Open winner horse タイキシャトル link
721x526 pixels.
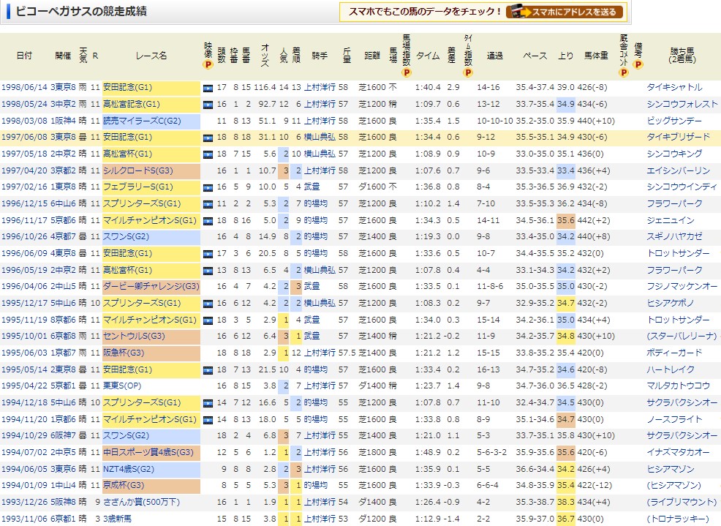point(673,88)
